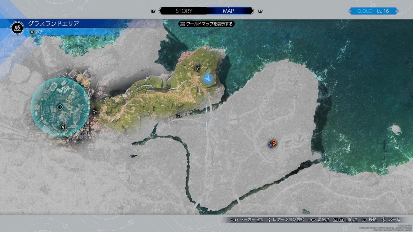The width and height of the screenshot is (413, 232).
Task: Select the グラスランドエリア area title
Action: point(54,23)
